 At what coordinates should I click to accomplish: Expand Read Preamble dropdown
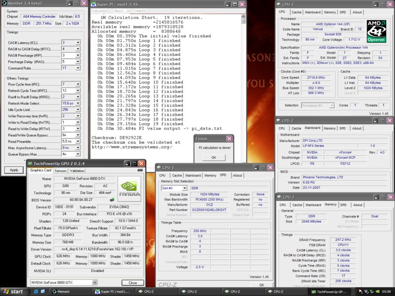(78, 142)
